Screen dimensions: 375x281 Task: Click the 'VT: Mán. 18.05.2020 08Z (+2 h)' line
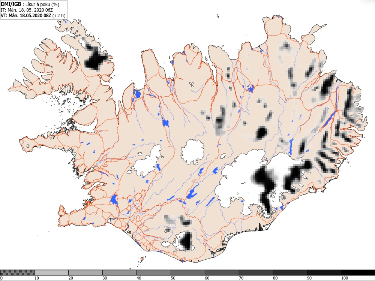click(33, 15)
